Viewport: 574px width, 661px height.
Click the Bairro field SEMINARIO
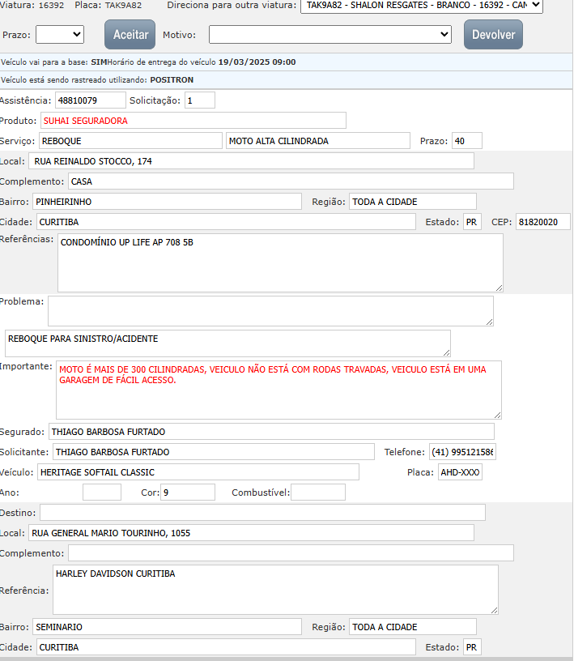(x=167, y=627)
